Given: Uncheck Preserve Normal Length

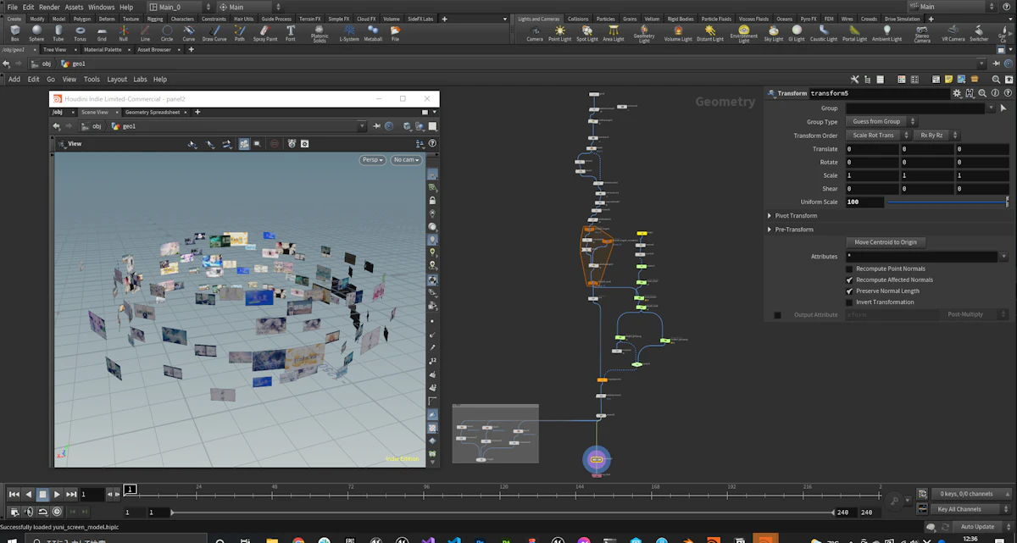Looking at the screenshot, I should click(849, 291).
